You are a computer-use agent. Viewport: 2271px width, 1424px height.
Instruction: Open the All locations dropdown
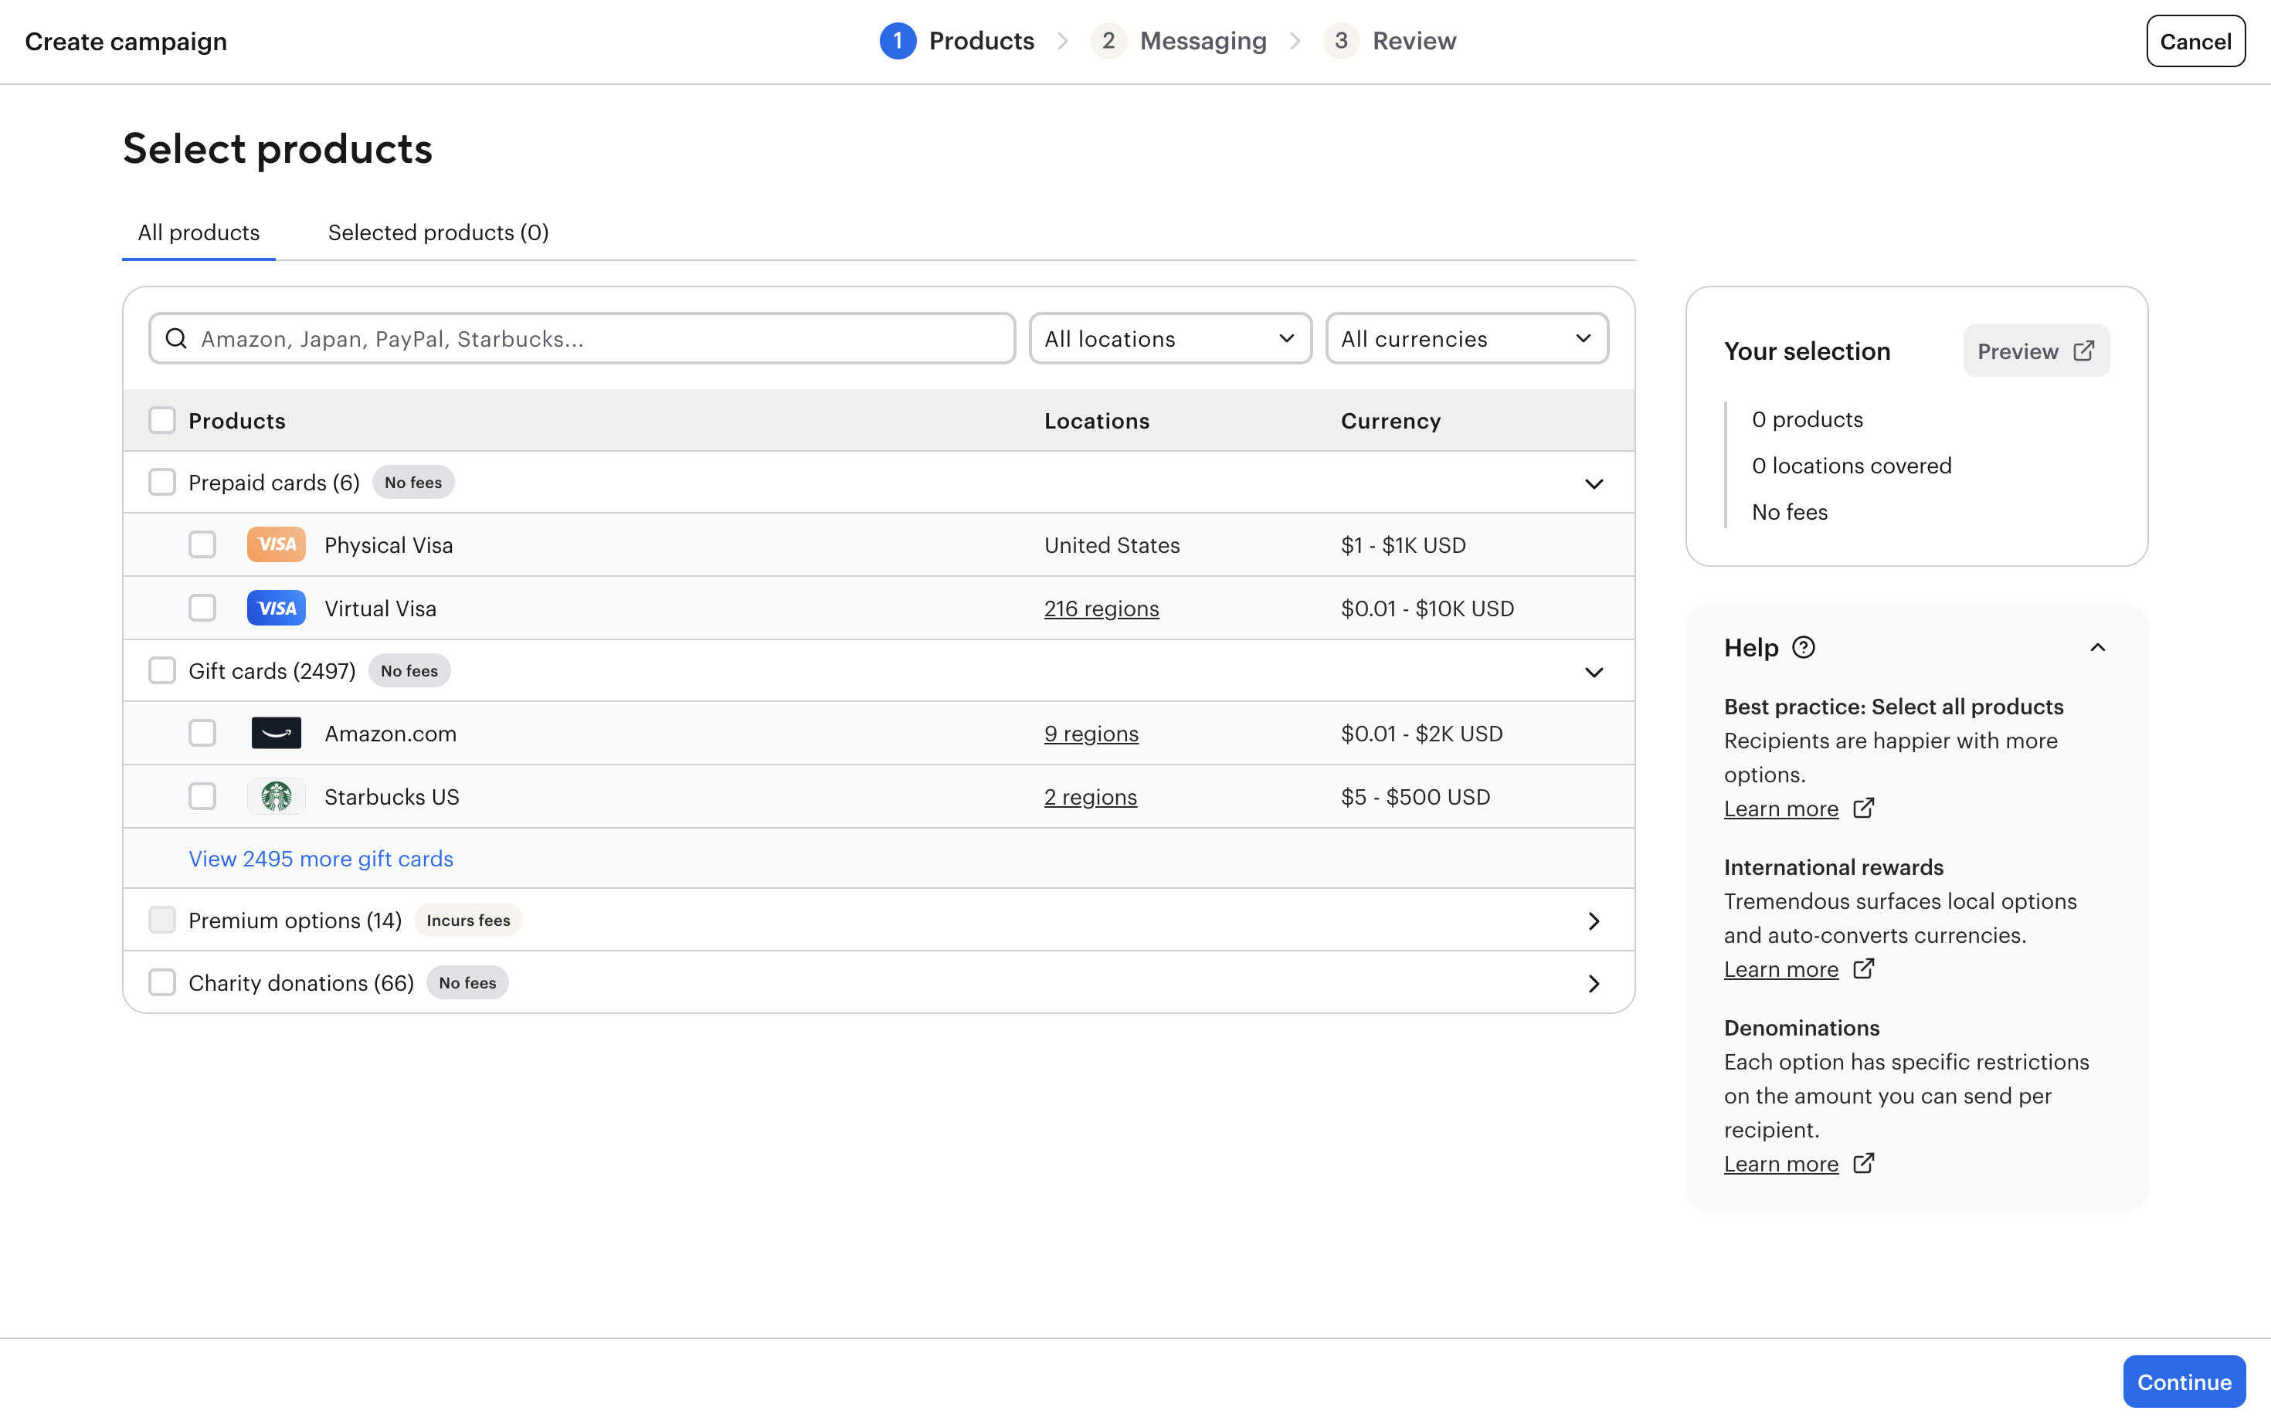[x=1169, y=338]
